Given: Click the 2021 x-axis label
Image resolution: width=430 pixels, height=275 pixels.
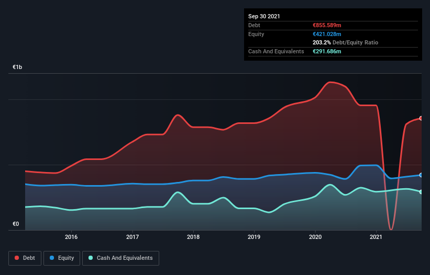Looking at the screenshot, I should coord(376,237).
